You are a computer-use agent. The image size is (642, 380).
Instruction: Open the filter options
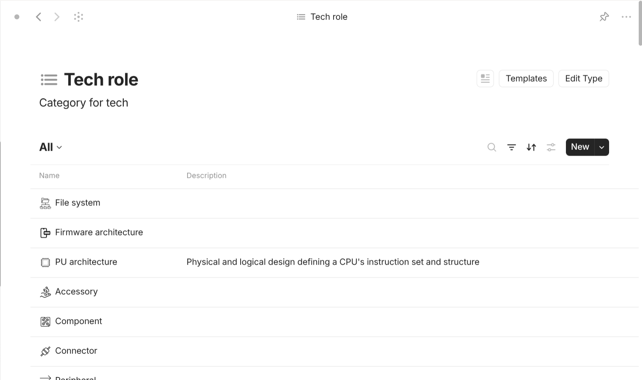coord(511,147)
